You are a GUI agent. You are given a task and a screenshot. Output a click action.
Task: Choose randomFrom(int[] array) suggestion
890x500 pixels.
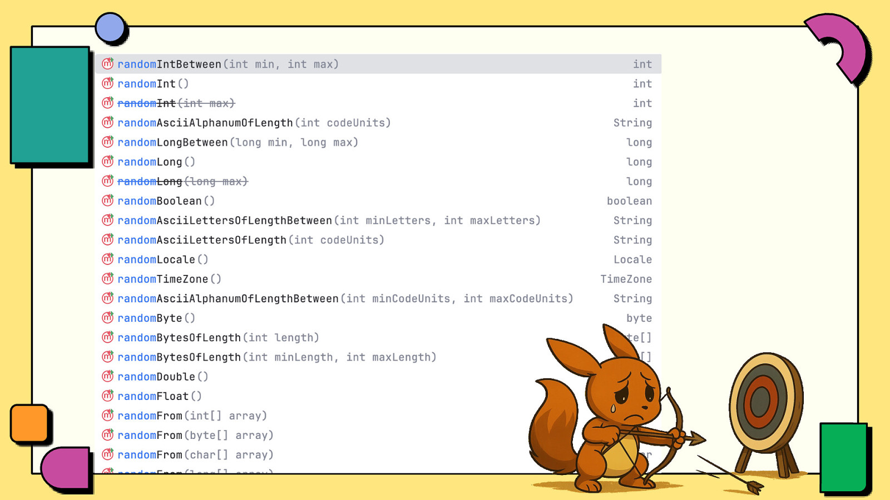(x=378, y=416)
